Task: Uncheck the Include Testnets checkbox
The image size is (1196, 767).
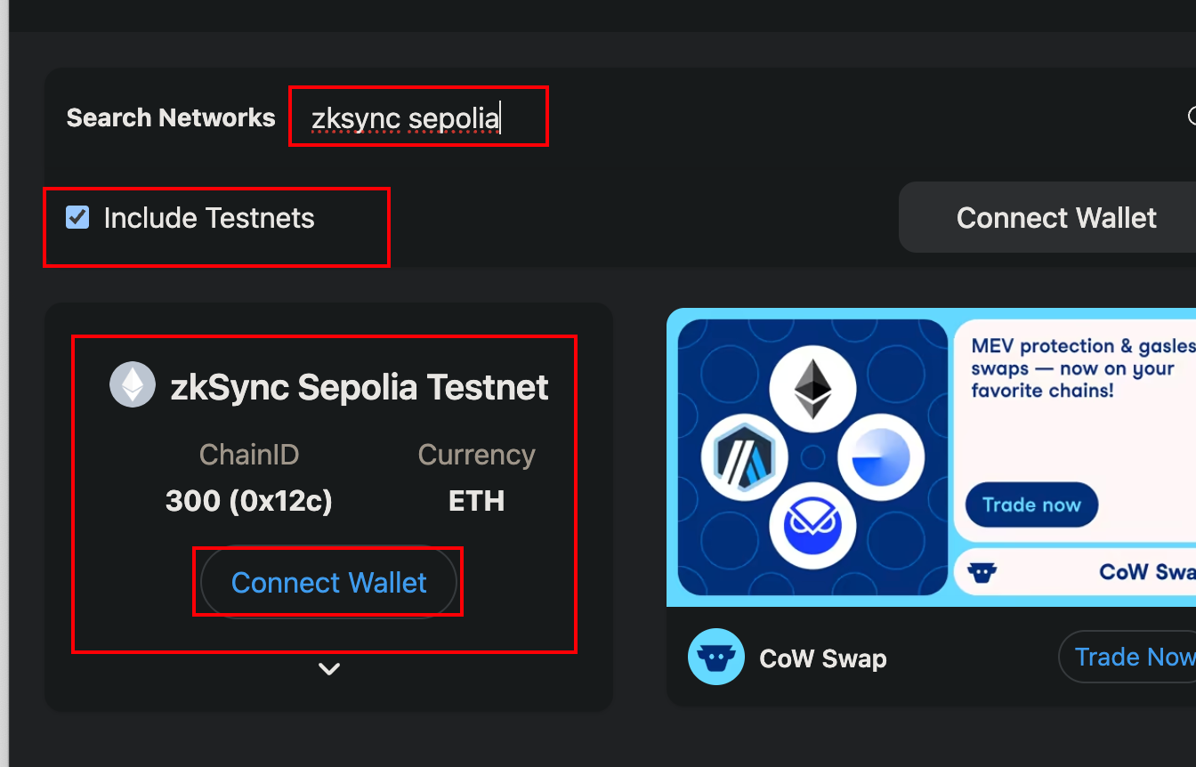Action: 77,217
